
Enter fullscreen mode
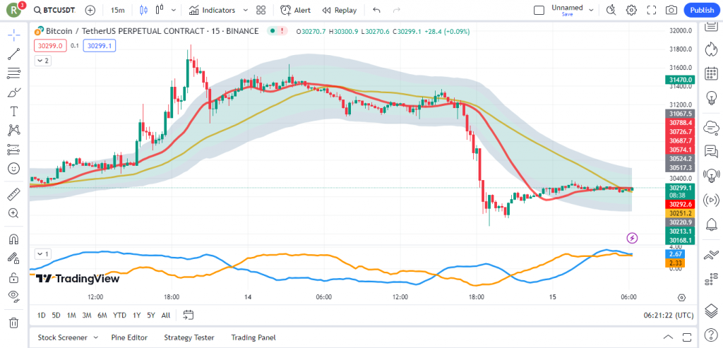tap(652, 10)
